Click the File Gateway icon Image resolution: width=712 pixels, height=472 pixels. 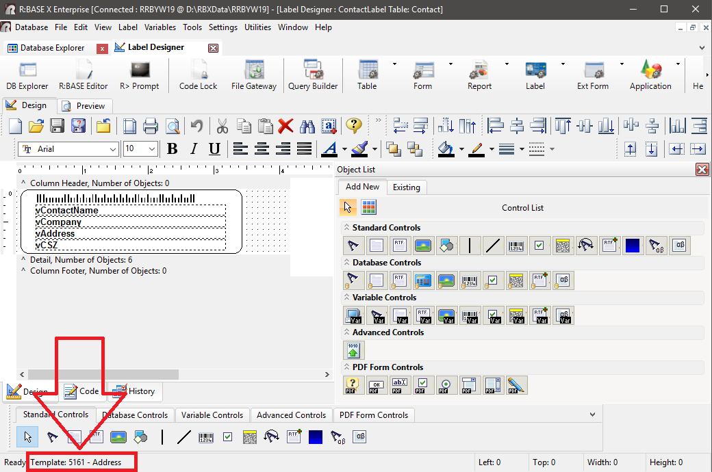253,75
